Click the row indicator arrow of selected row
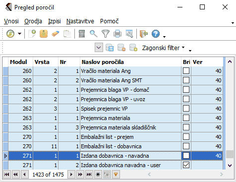The width and height of the screenshot is (236, 182). coord(5,156)
